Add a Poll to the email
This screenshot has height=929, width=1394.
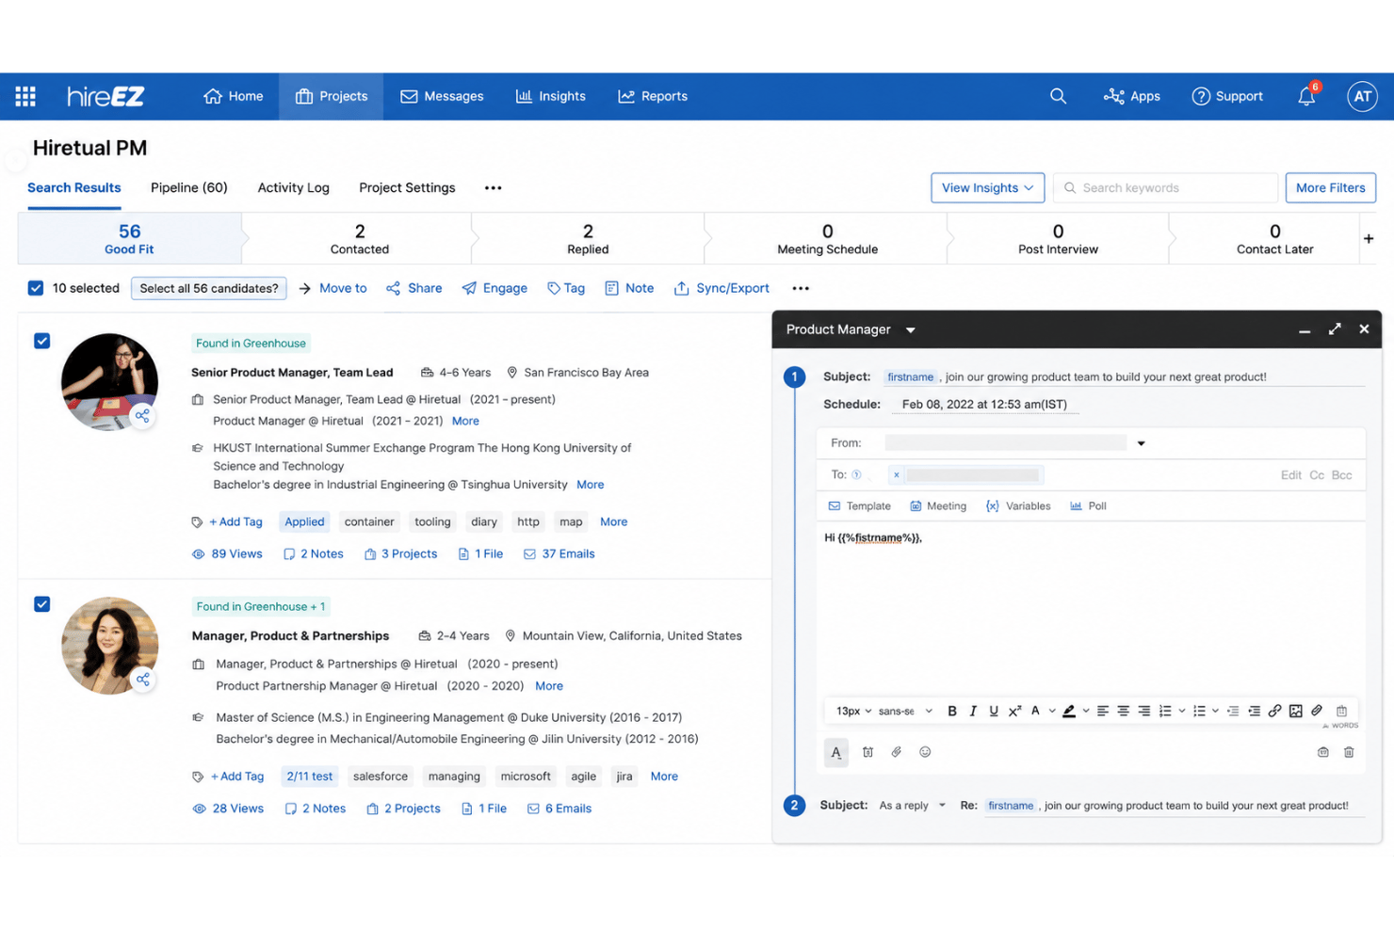[1088, 505]
